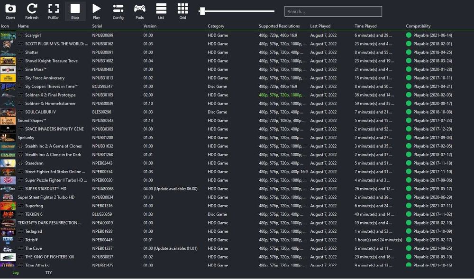Sort by Category column header
Screen dimensions: 474x279
[216, 26]
